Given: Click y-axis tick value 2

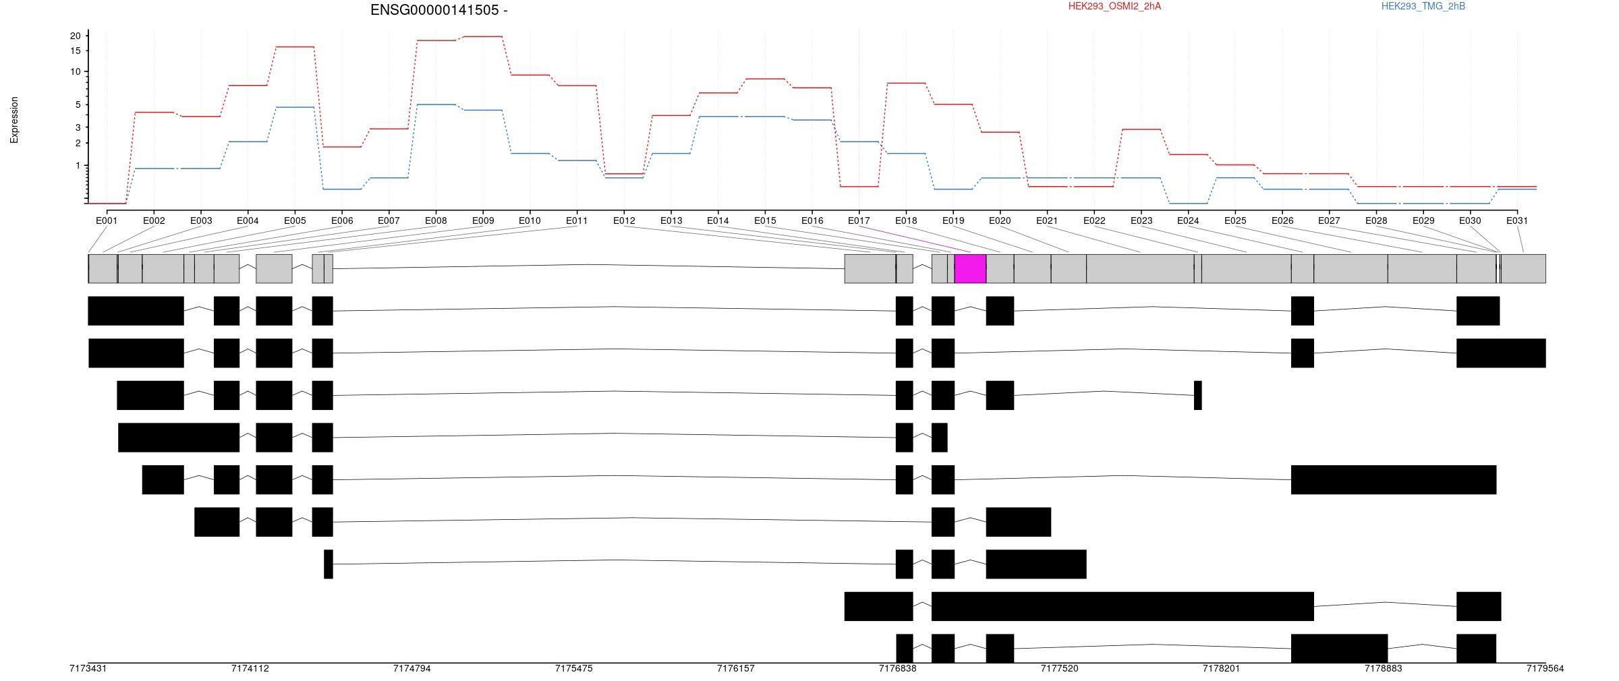Looking at the screenshot, I should 78,143.
